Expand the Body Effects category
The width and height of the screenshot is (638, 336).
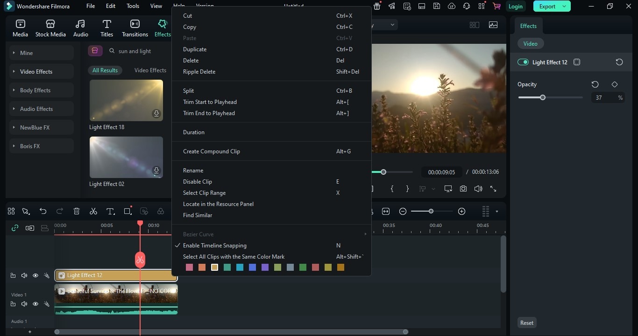pyautogui.click(x=42, y=90)
